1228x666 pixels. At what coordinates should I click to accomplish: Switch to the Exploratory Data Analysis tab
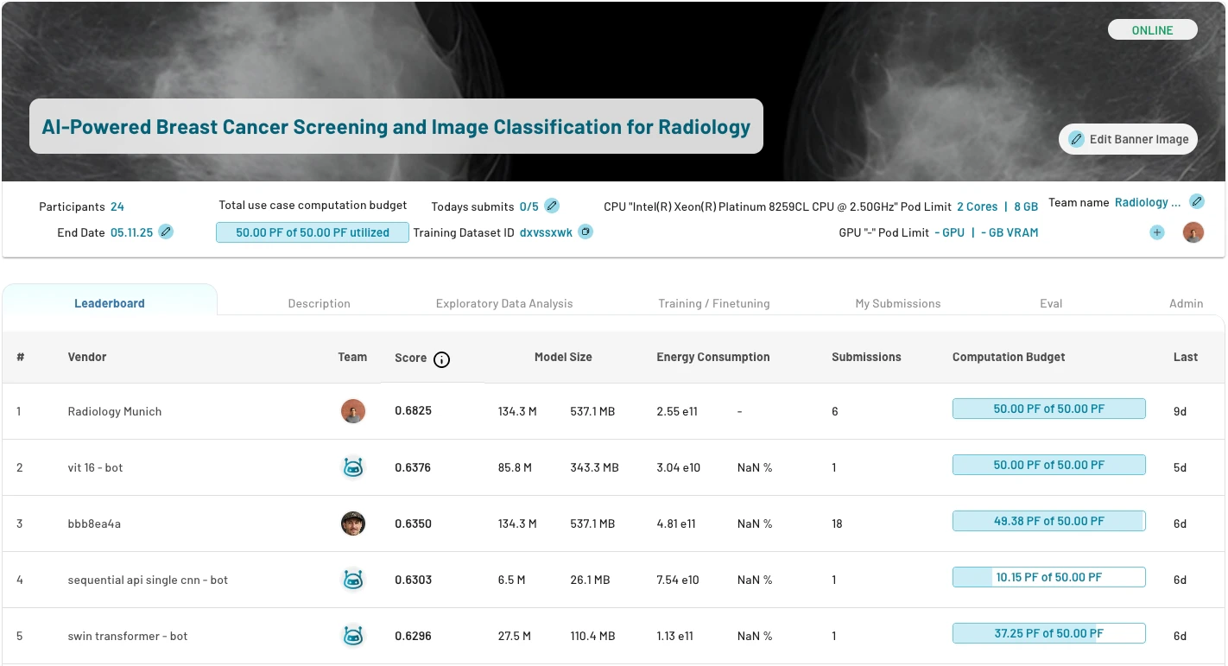click(x=504, y=303)
